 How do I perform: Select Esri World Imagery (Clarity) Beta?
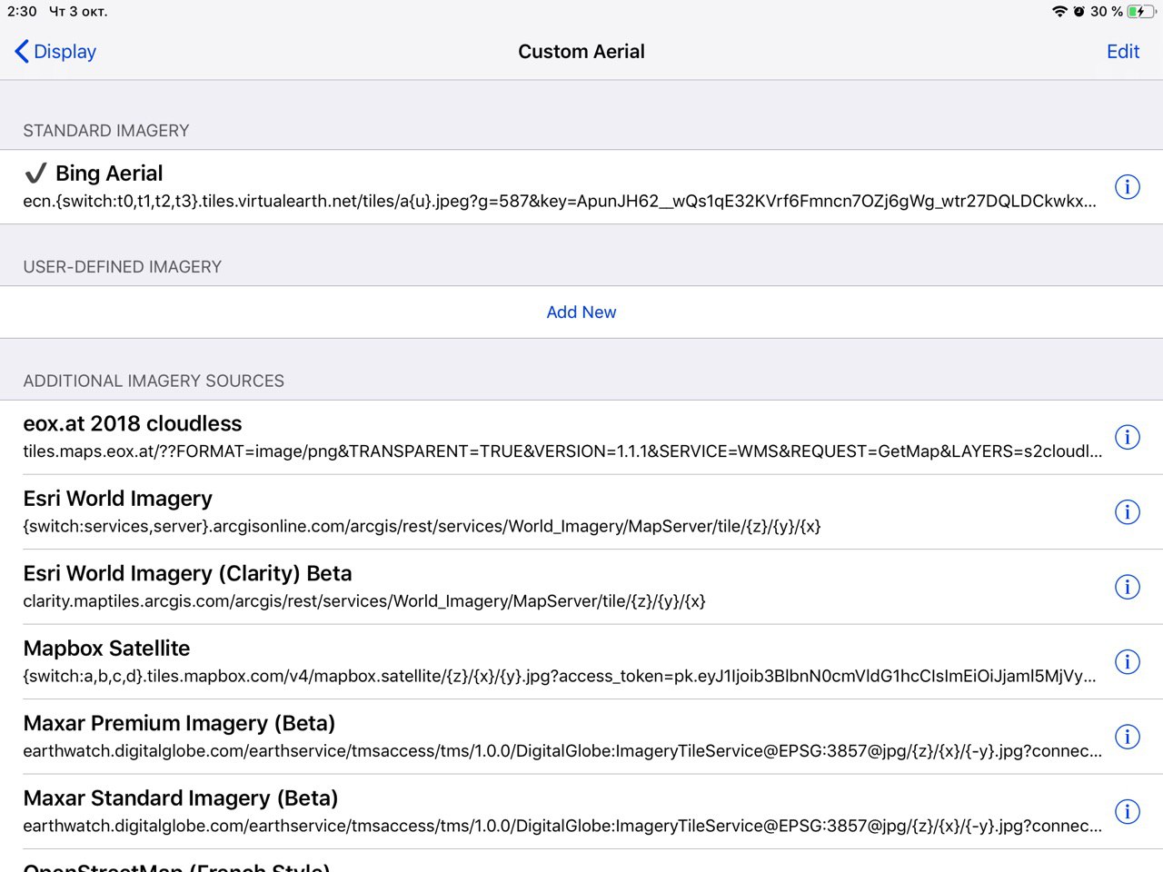pos(581,587)
